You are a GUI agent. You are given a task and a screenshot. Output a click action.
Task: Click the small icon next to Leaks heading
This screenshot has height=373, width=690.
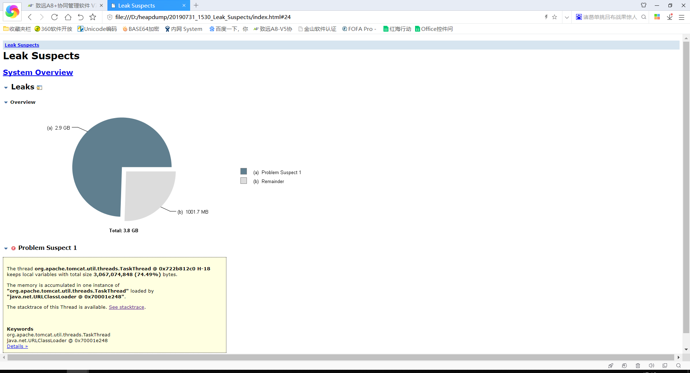[40, 88]
